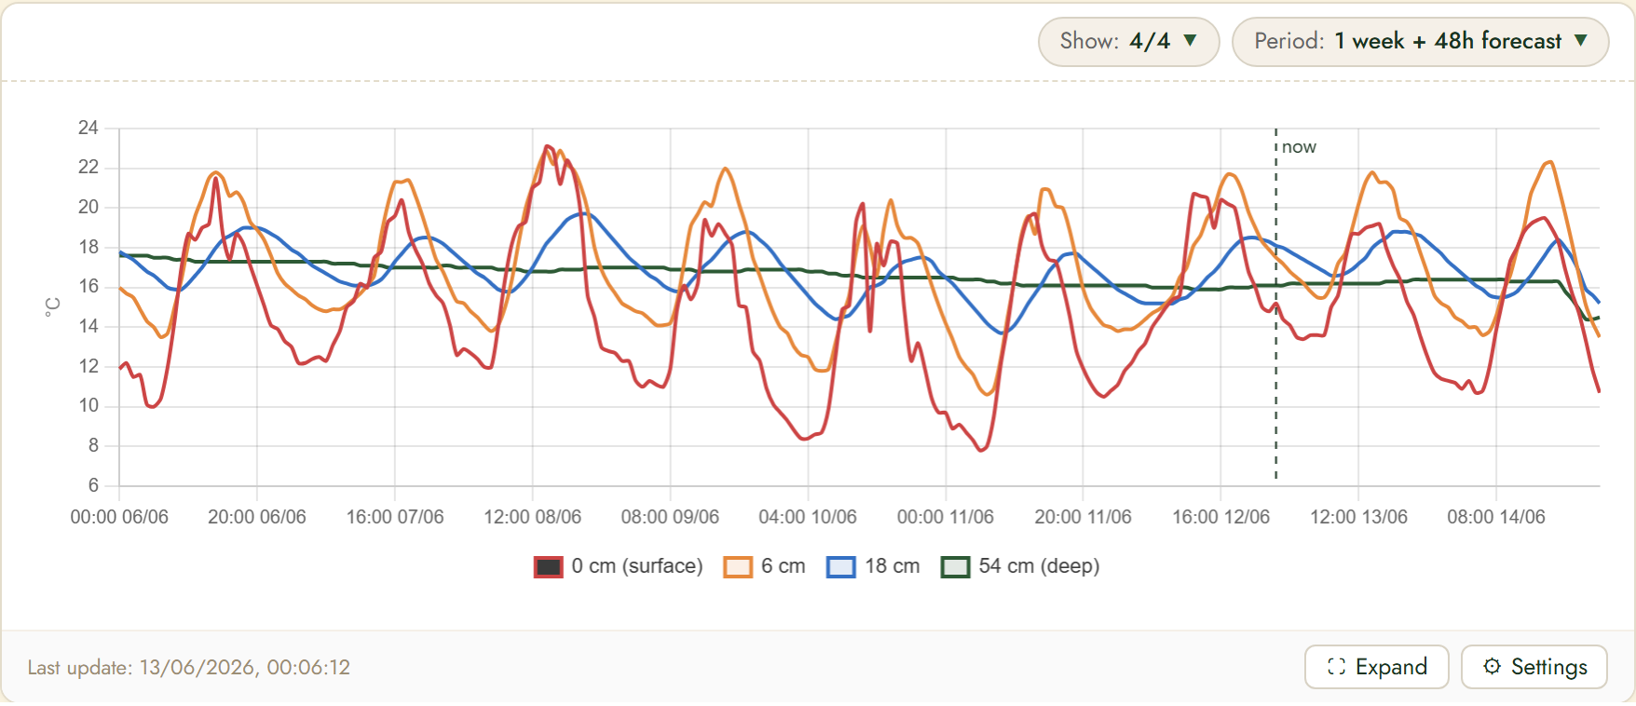The width and height of the screenshot is (1636, 706).
Task: Click the arrow in the Show dropdown
Action: coord(1190,41)
